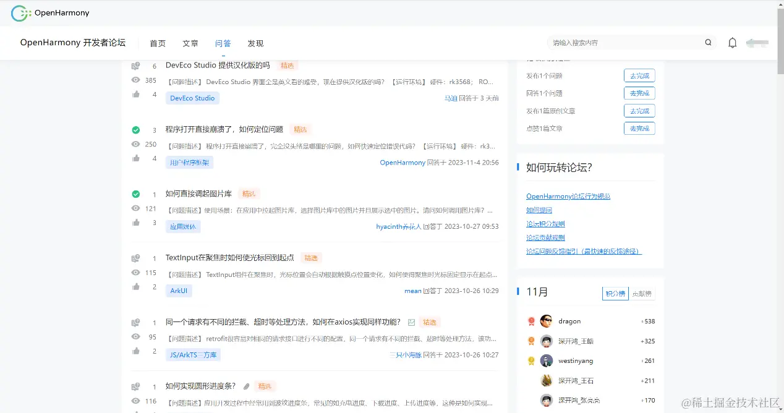Image resolution: width=784 pixels, height=413 pixels.
Task: Select the 问答 tab
Action: [x=223, y=43]
